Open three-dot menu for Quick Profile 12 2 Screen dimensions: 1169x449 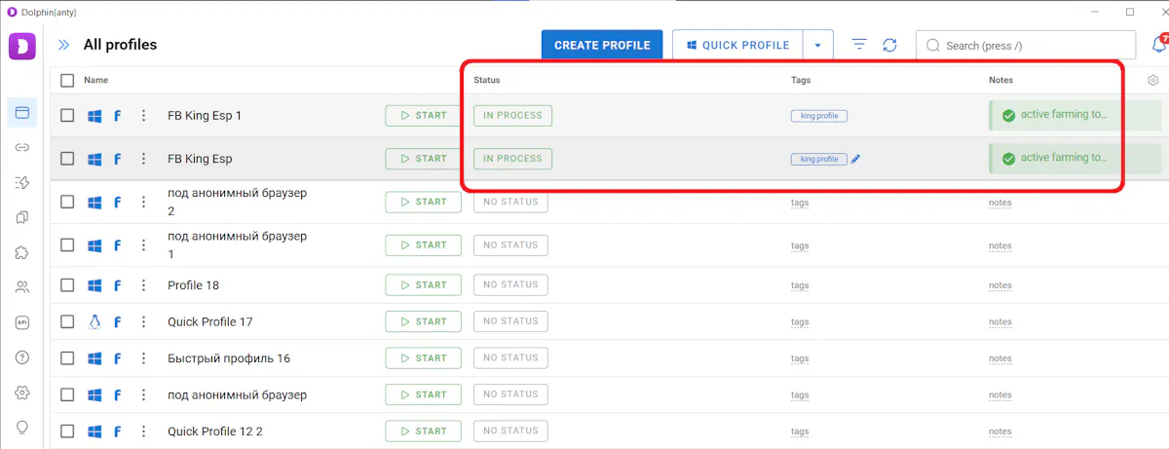pyautogui.click(x=143, y=430)
